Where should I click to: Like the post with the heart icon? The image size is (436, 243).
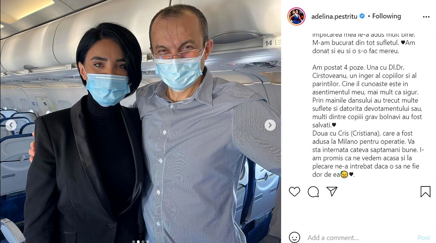pos(294,192)
